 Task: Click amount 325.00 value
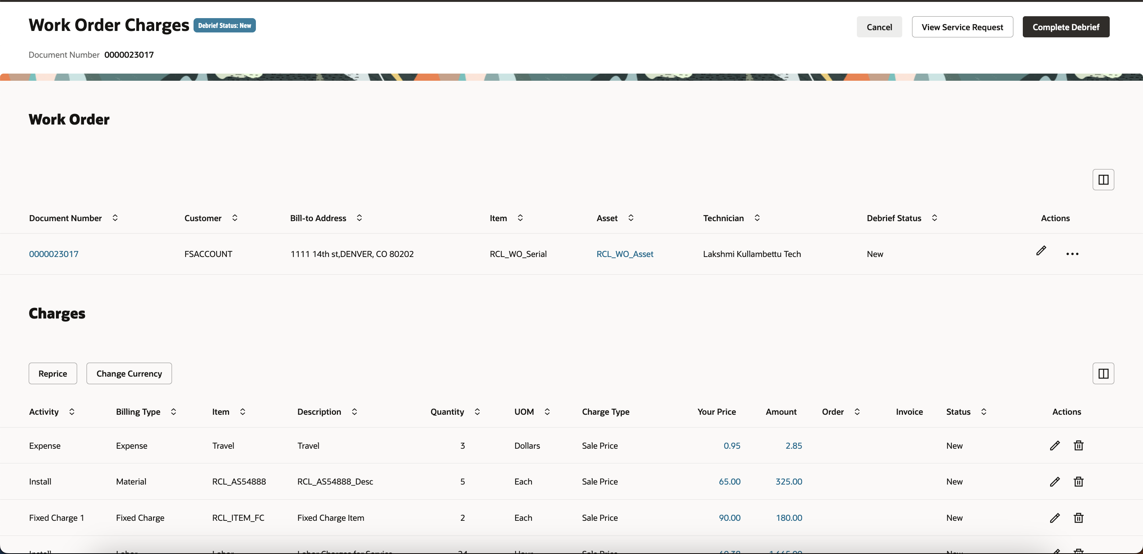click(788, 482)
